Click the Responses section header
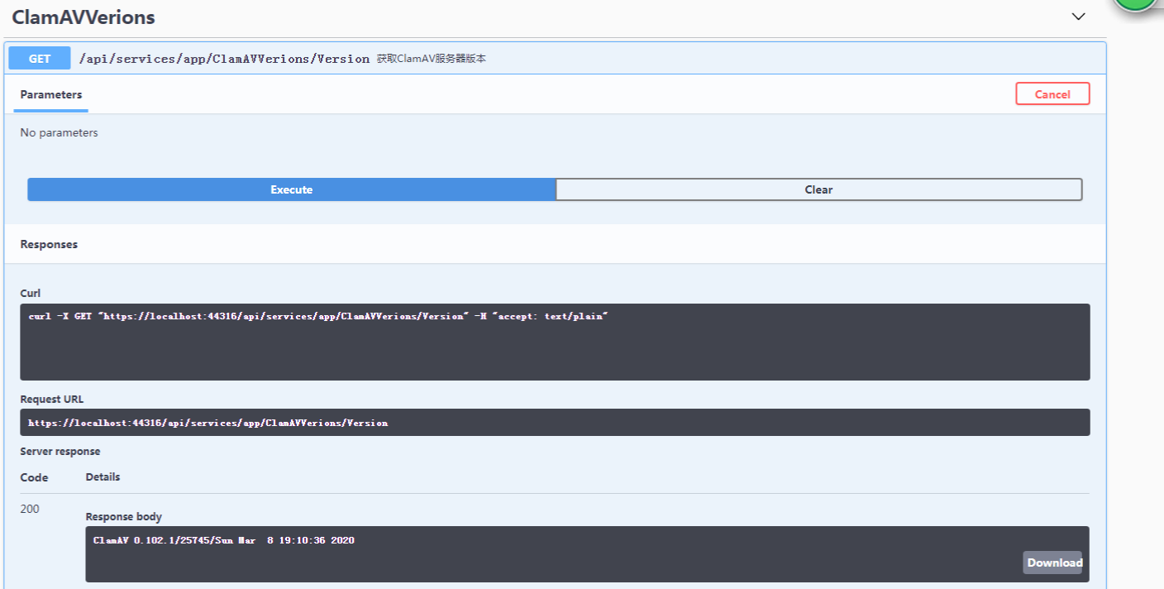This screenshot has height=589, width=1164. coord(49,245)
